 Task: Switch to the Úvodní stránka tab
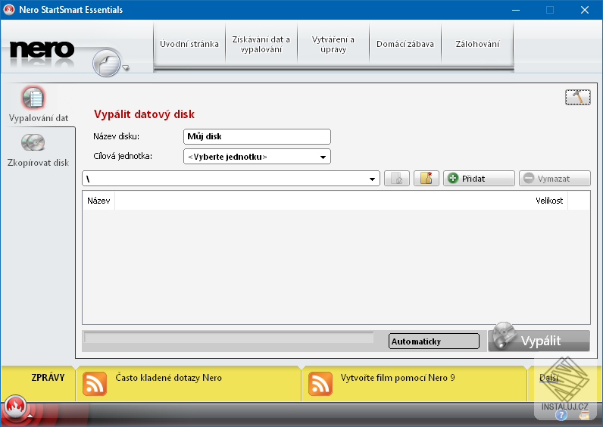pos(189,44)
